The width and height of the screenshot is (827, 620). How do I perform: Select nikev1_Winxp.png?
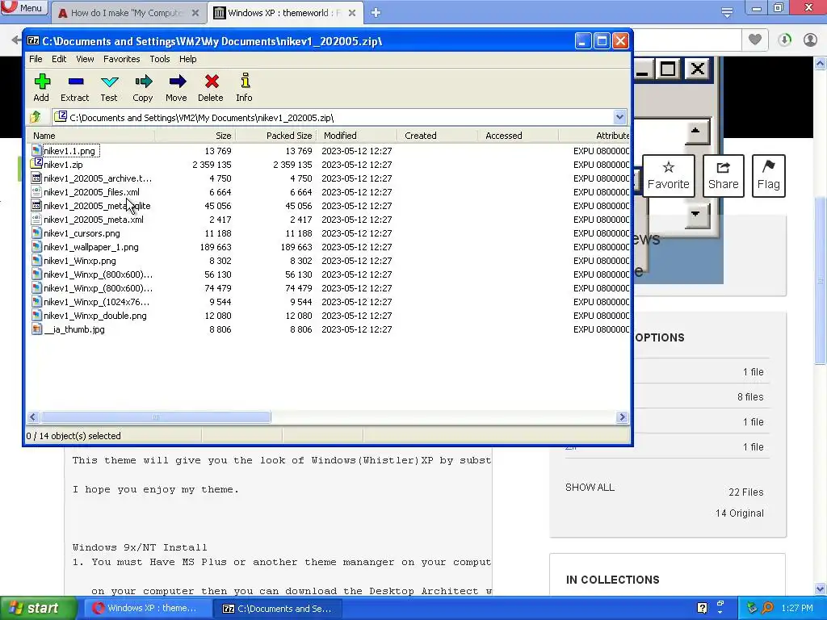click(x=80, y=261)
